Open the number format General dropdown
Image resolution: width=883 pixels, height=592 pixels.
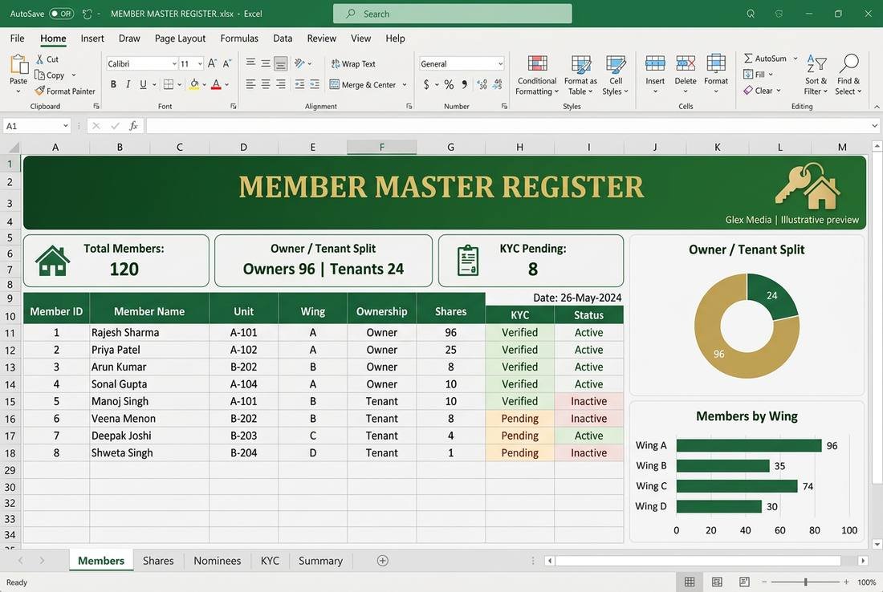500,63
